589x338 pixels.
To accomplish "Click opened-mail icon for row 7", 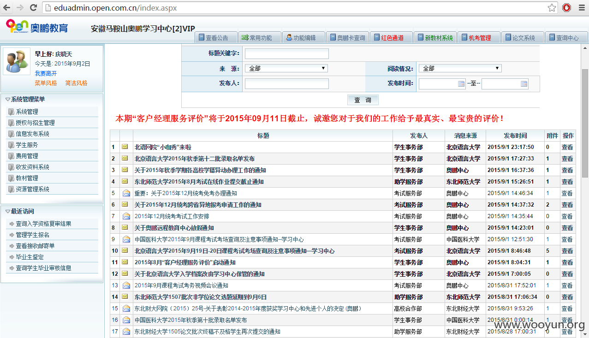I will [126, 216].
